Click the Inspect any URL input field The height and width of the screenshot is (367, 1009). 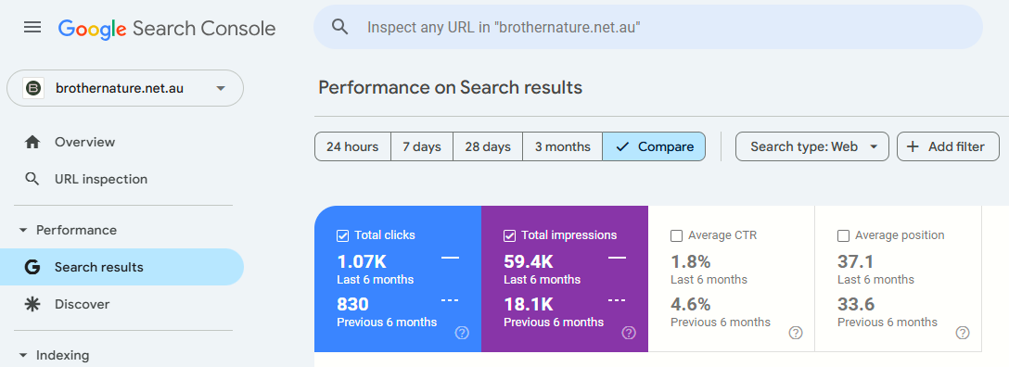tap(648, 27)
